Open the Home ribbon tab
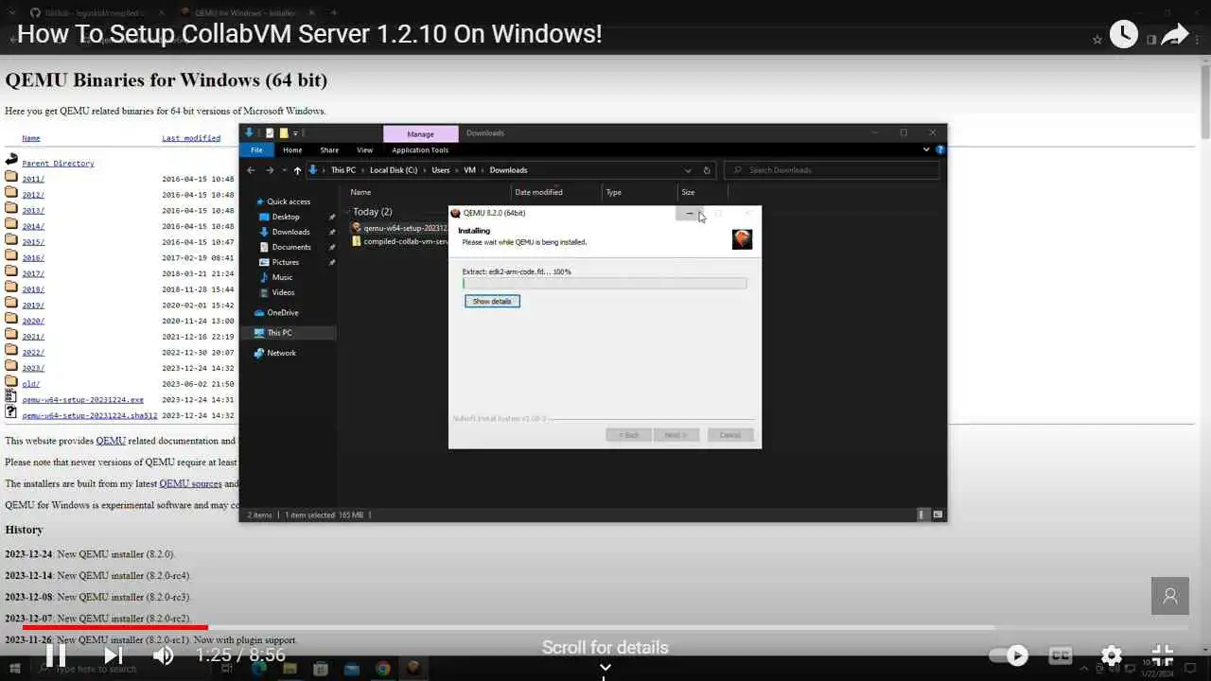1211x681 pixels. point(292,149)
